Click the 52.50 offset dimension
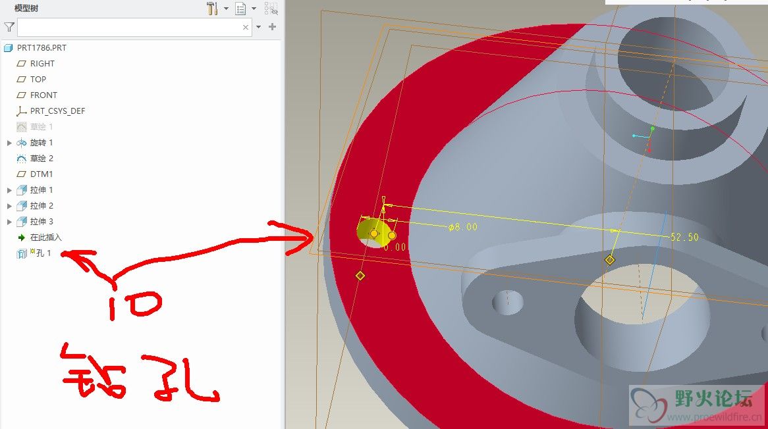The image size is (768, 429). tap(684, 238)
